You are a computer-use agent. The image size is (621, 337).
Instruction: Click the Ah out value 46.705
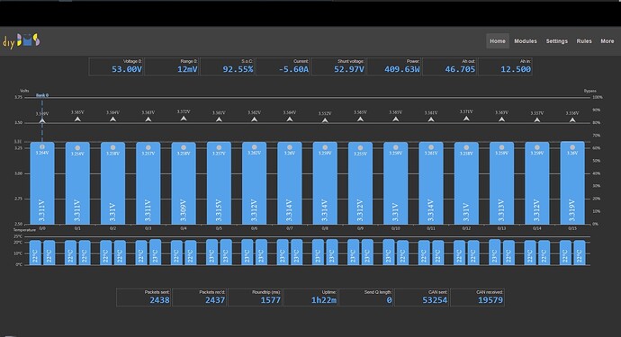point(460,69)
